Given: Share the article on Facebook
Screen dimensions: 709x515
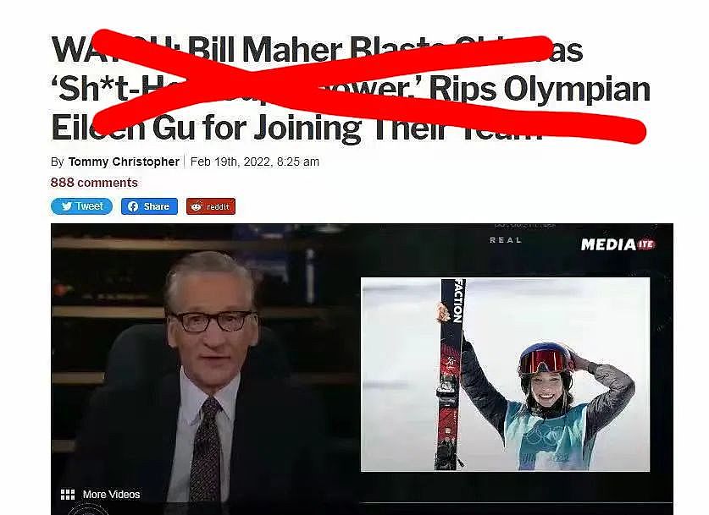Looking at the screenshot, I should point(149,206).
